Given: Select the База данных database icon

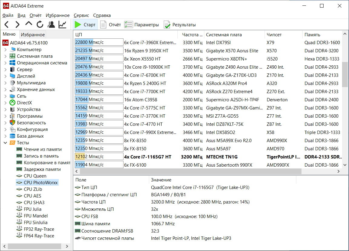Looking at the screenshot, I should click(x=12, y=136).
